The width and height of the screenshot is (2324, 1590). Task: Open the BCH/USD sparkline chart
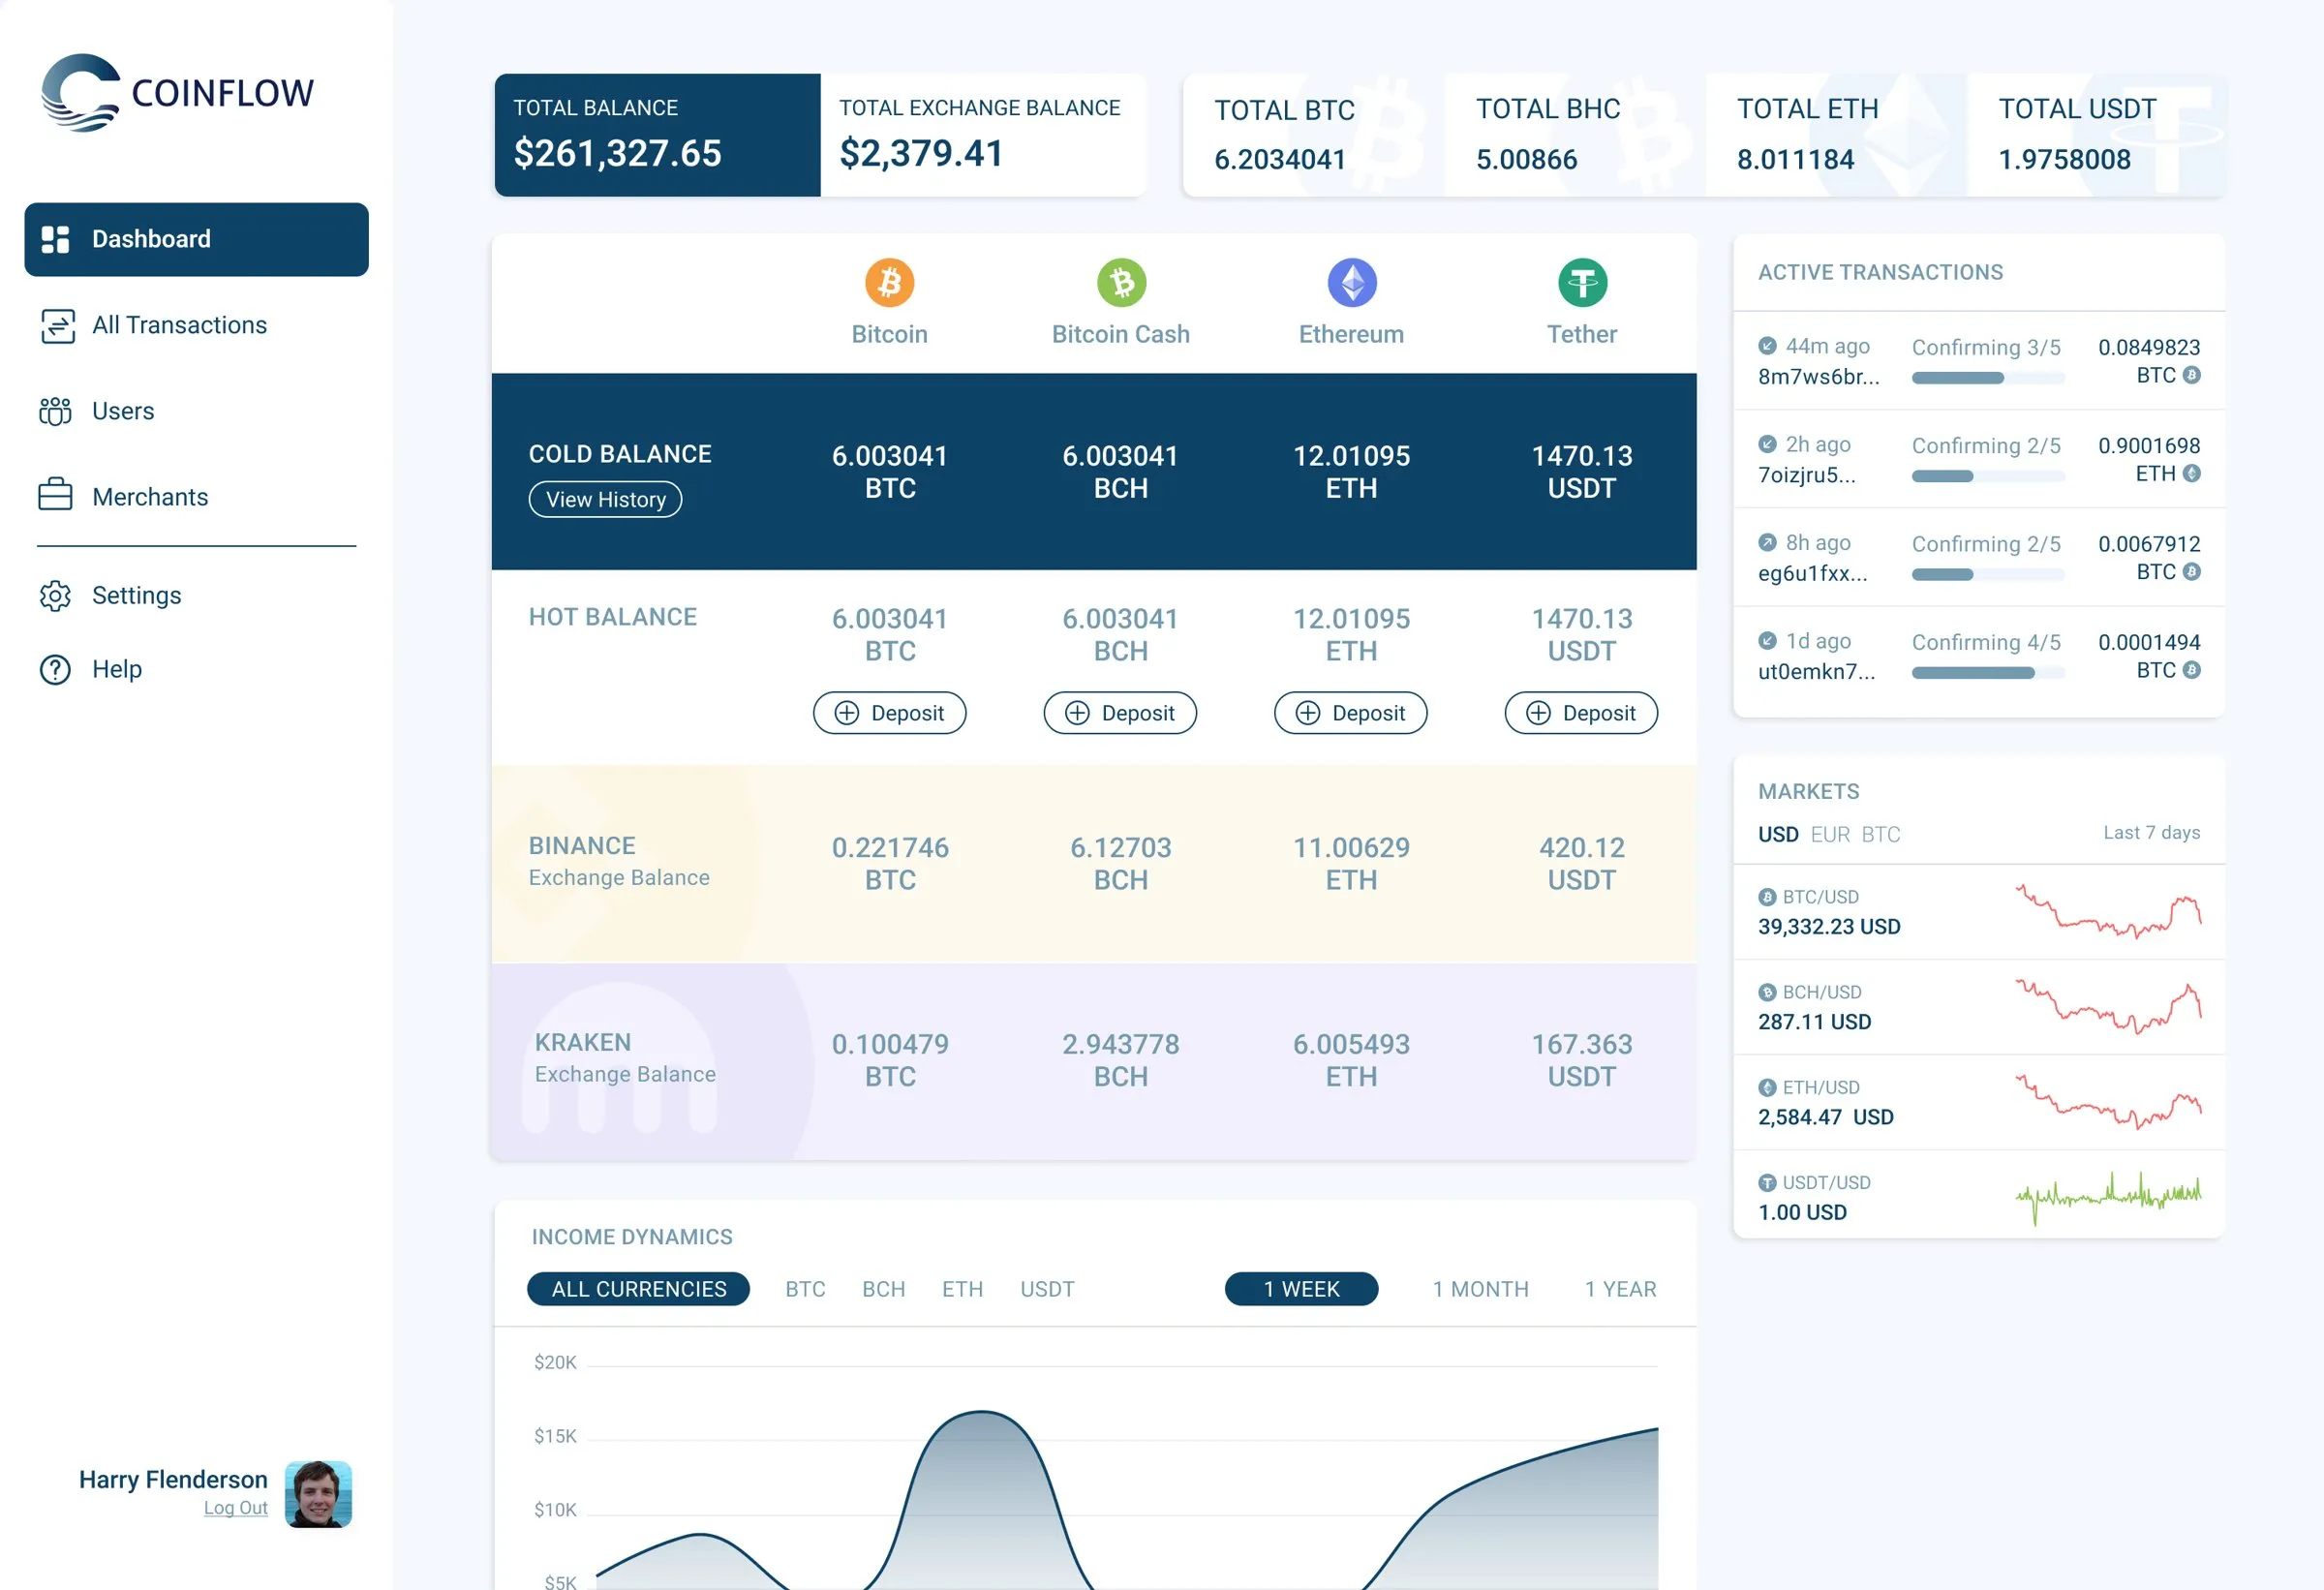(x=2107, y=1006)
